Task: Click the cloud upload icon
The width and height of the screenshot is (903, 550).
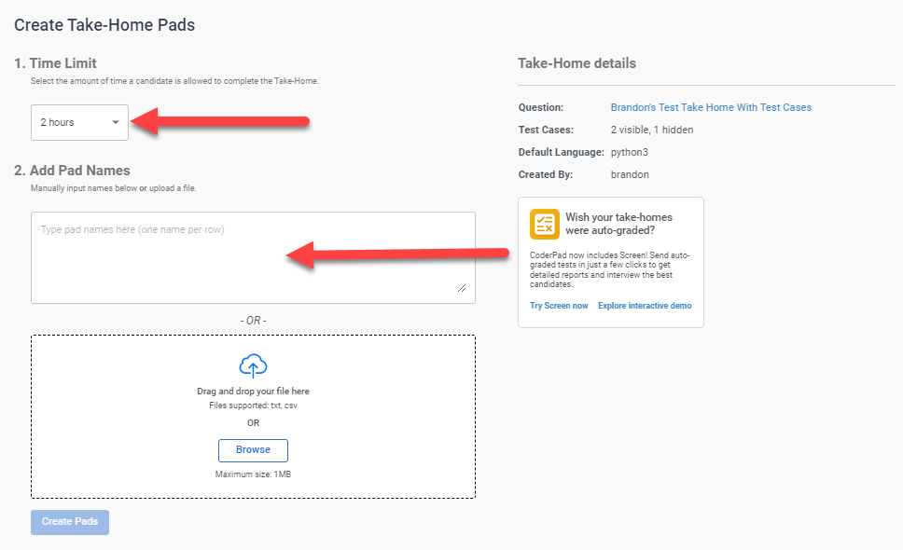Action: [x=253, y=365]
